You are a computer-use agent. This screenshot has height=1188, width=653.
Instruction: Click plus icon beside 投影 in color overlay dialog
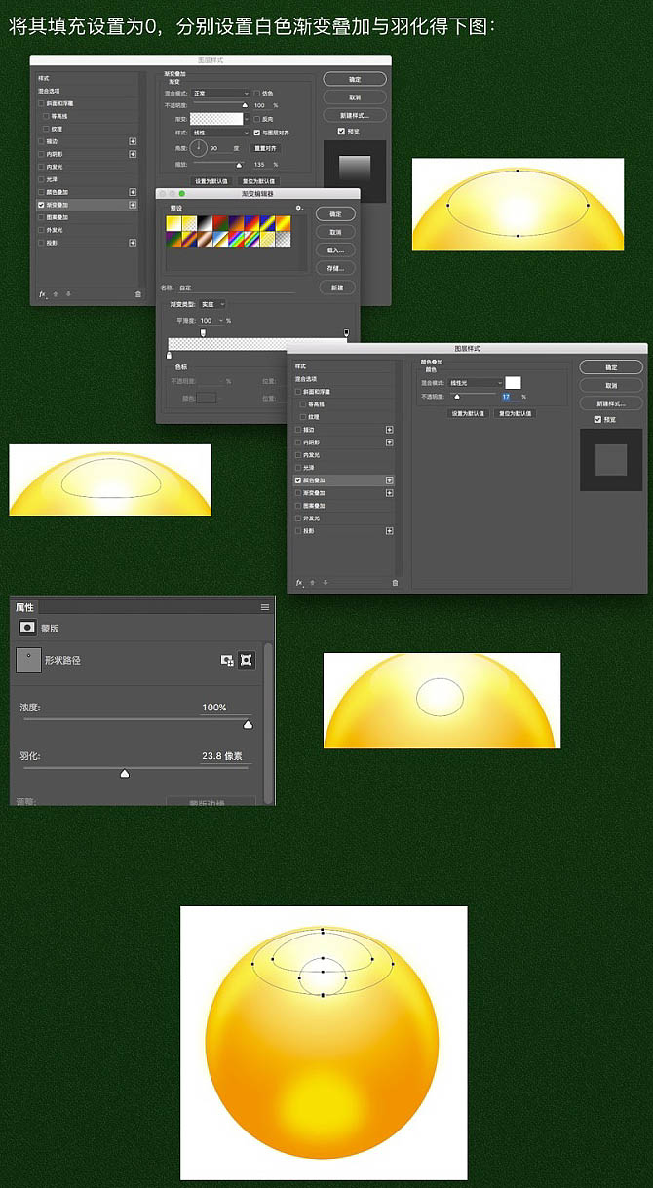point(389,531)
